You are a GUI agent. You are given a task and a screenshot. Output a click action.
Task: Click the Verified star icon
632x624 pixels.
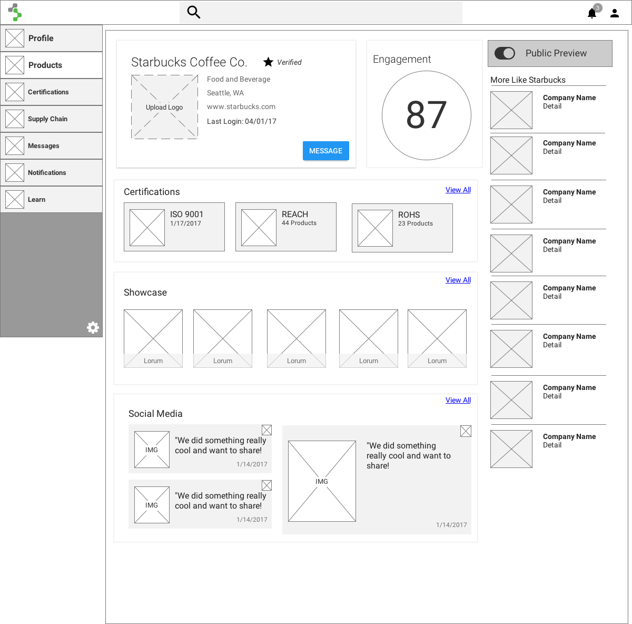point(268,62)
